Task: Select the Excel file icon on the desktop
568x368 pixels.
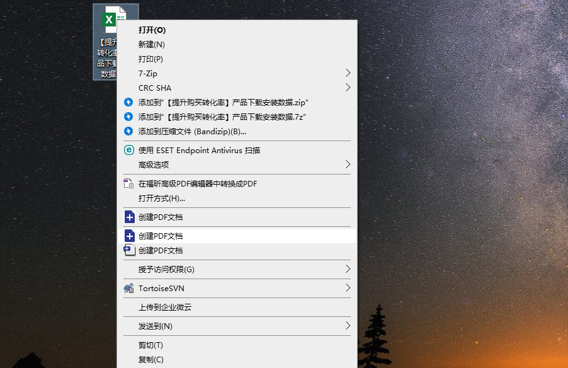Action: coord(109,19)
